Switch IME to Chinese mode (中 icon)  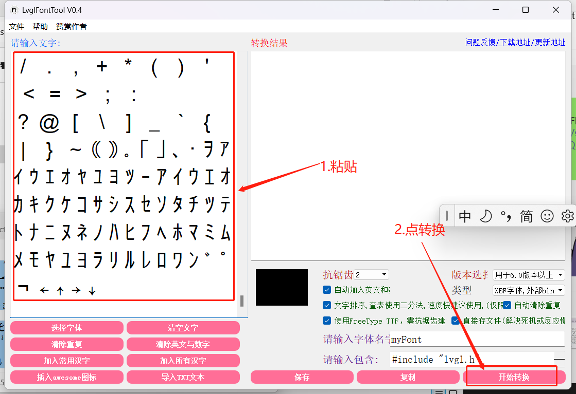(465, 216)
